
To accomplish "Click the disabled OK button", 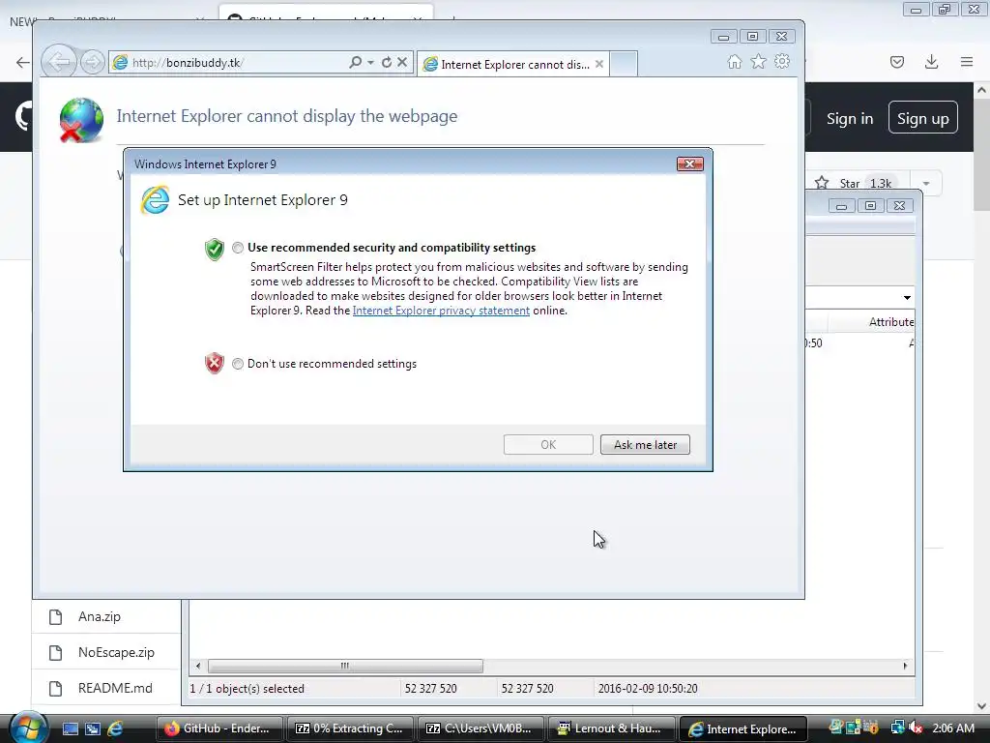I will [x=548, y=444].
